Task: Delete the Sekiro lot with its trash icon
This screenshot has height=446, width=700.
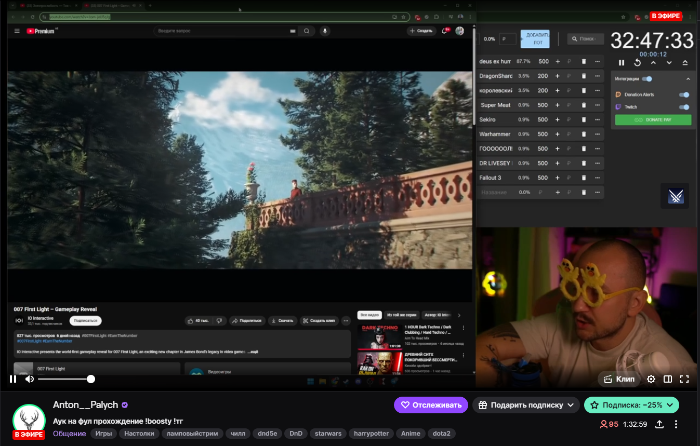Action: (x=584, y=119)
